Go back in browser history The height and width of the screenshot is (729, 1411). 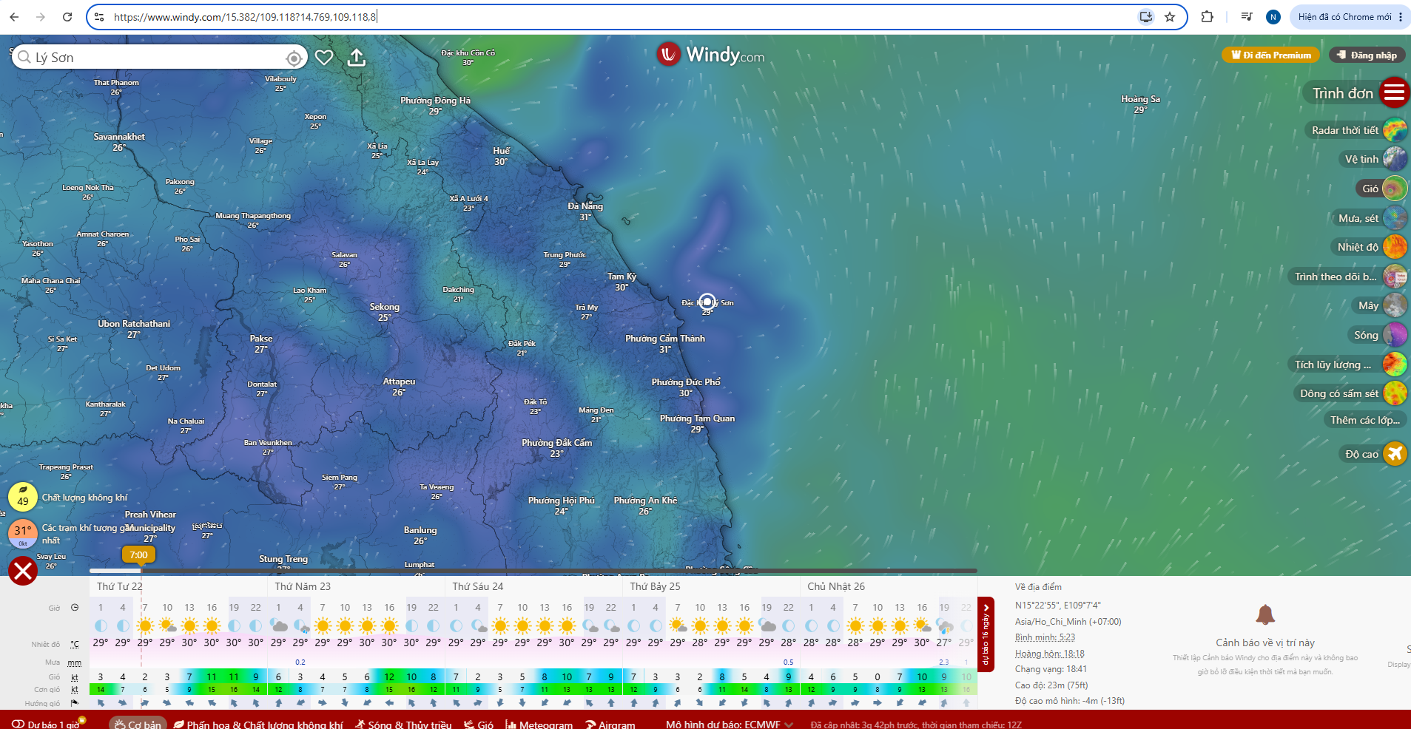point(14,17)
